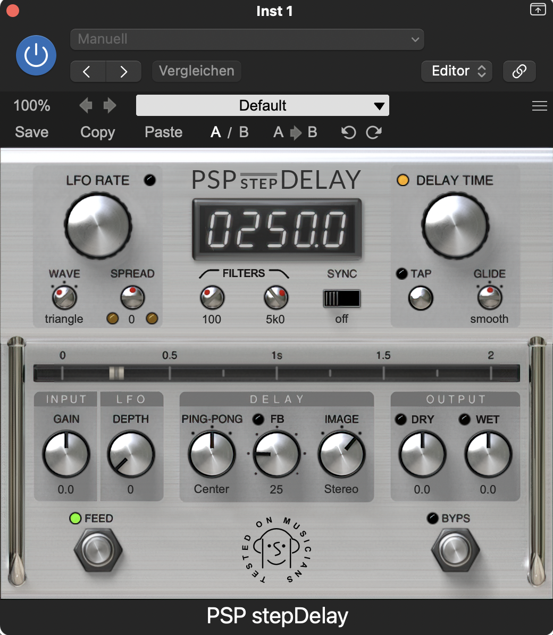Click the 'smooth' glide value text

pos(489,319)
